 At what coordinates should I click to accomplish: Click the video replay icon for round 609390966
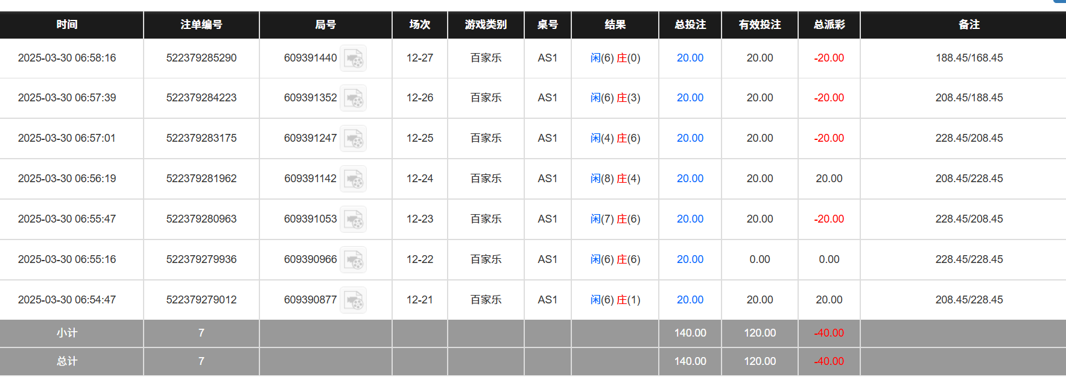click(353, 259)
